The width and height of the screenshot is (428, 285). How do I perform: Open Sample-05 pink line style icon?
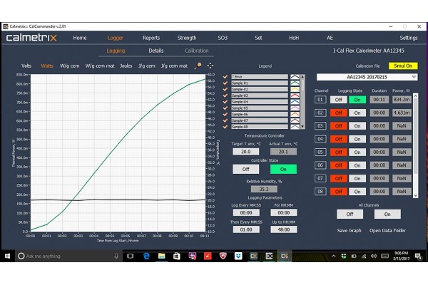295,108
